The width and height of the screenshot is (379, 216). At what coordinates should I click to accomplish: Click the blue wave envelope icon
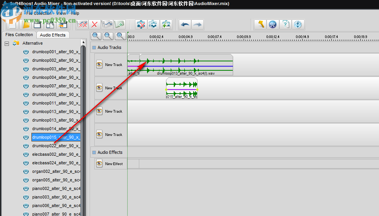tap(107, 24)
